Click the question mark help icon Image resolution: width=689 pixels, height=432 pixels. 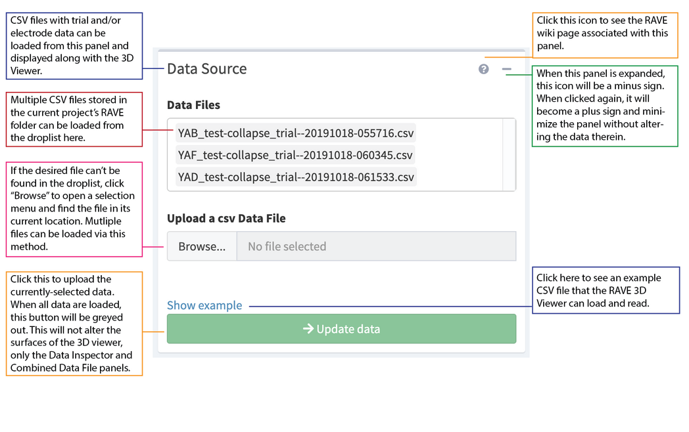[x=483, y=69]
